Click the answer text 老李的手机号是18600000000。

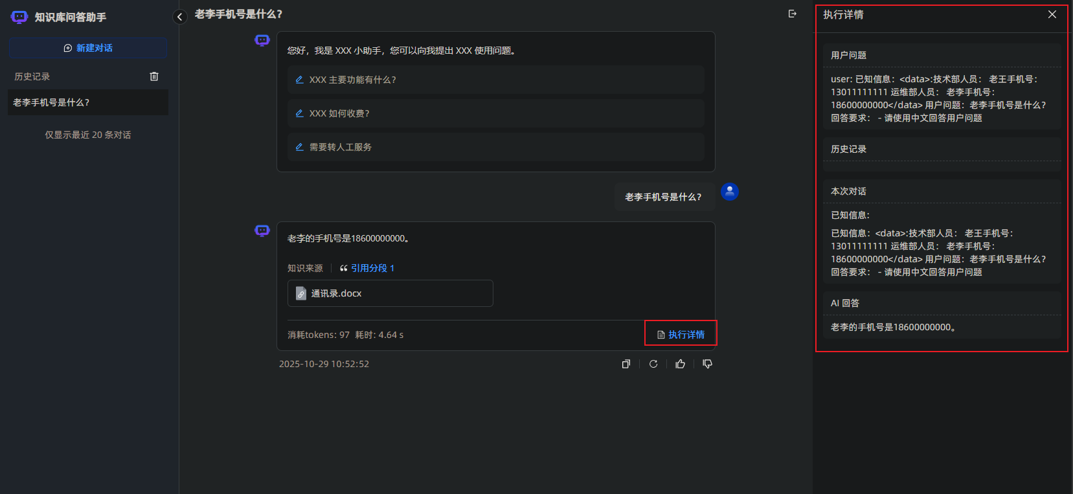(x=350, y=238)
